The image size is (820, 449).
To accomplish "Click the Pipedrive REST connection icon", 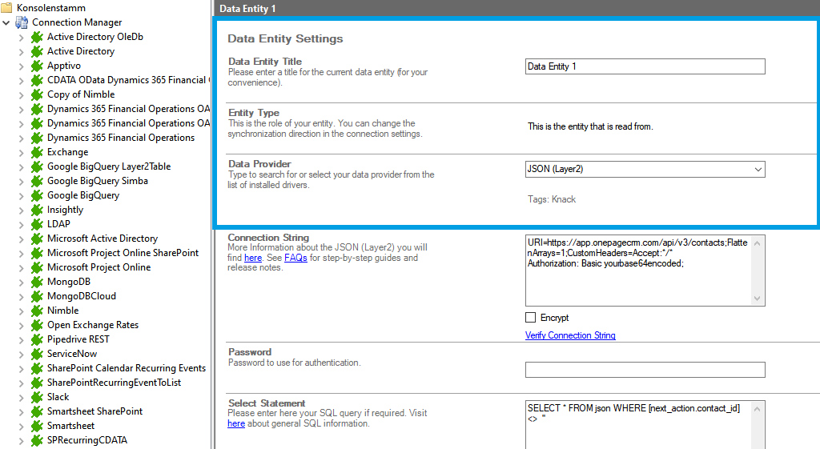I will pos(37,339).
